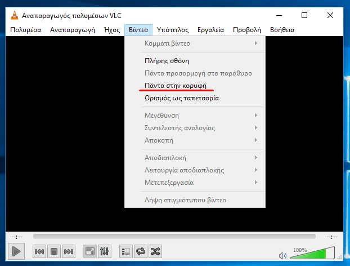Expand the Μετεπεξεργασία submenu
This screenshot has width=350, height=266.
point(195,183)
